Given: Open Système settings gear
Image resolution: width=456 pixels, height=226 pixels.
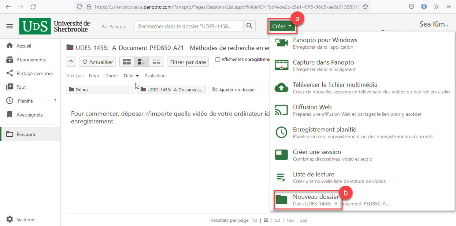Looking at the screenshot, I should [10, 220].
